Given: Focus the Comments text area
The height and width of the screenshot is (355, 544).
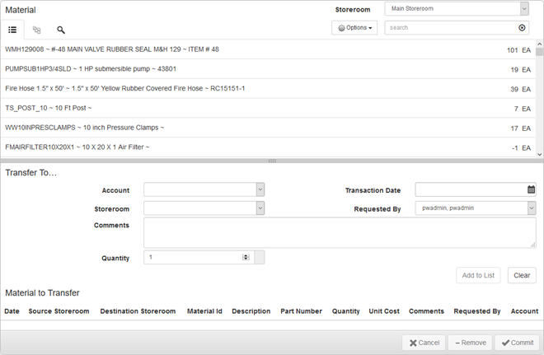Looking at the screenshot, I should [339, 232].
